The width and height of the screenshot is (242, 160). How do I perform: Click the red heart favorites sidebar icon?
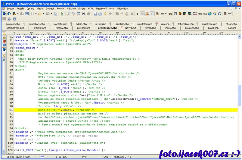(x=4, y=42)
